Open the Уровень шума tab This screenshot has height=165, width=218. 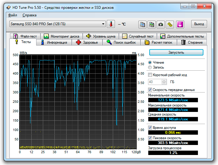pyautogui.click(x=101, y=36)
